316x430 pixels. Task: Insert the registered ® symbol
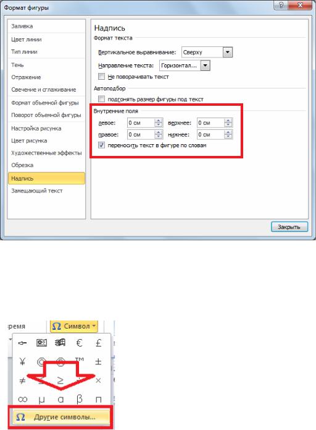60,362
